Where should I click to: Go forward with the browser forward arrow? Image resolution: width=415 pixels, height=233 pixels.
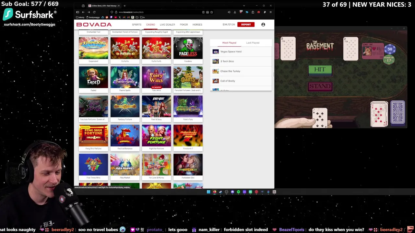click(x=89, y=12)
